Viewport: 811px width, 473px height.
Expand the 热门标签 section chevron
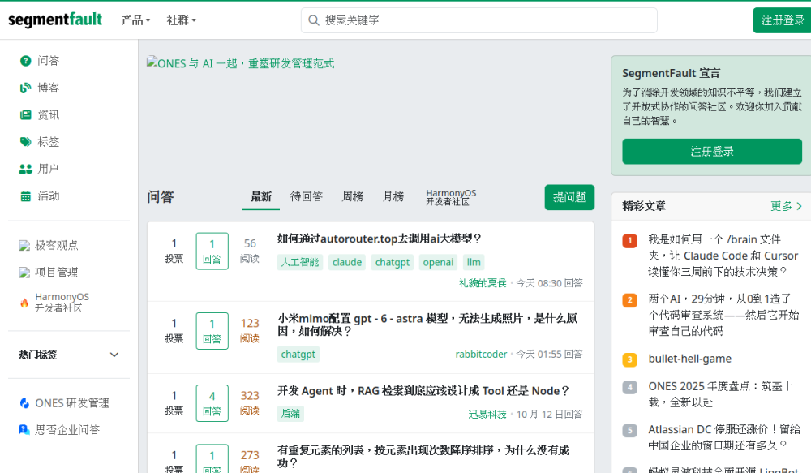click(114, 355)
